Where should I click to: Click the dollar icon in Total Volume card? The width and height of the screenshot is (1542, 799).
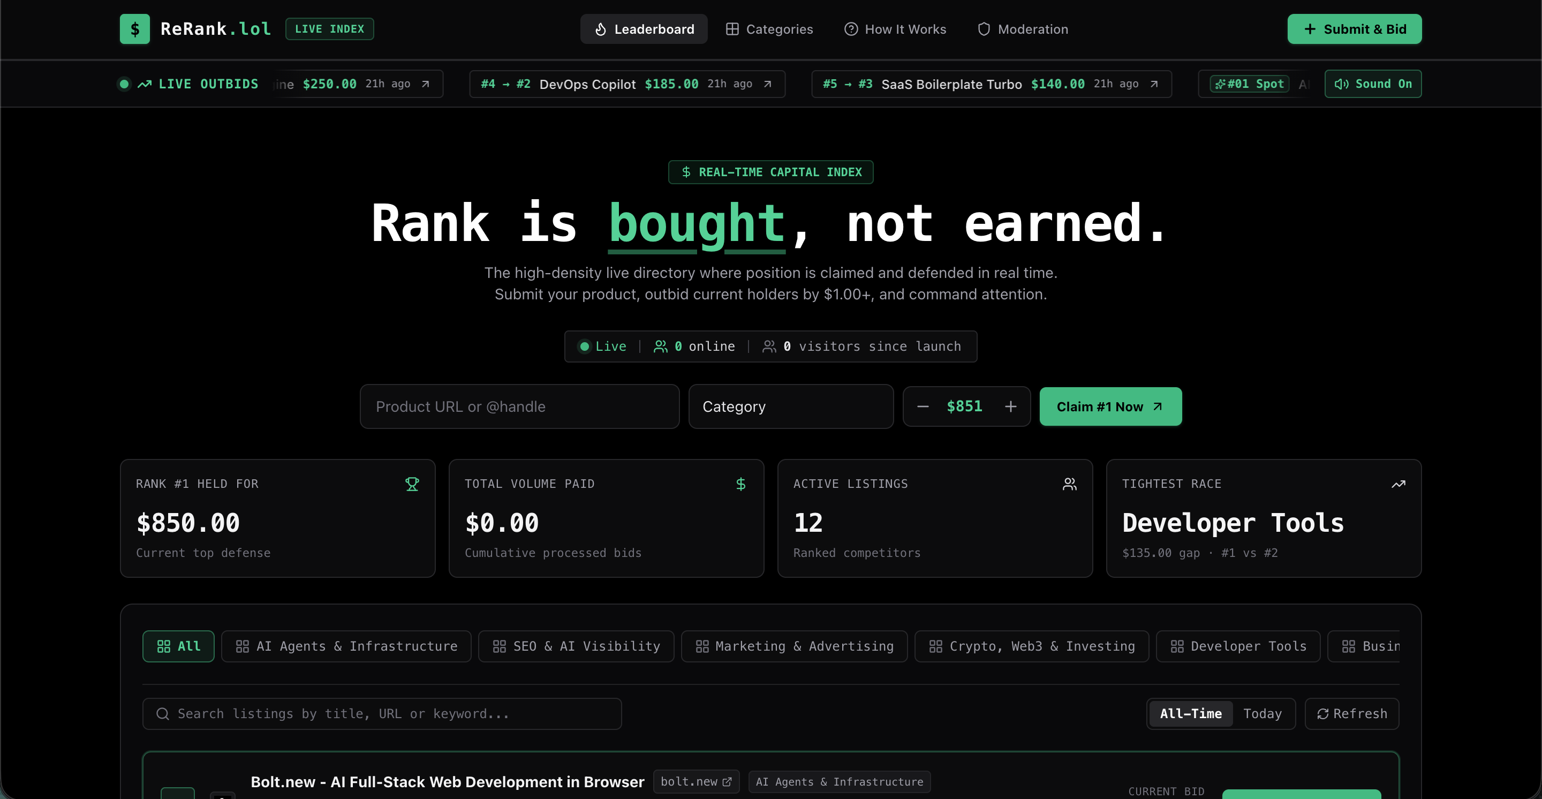pos(740,484)
